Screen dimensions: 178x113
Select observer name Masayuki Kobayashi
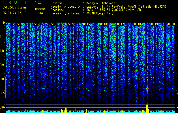[102, 3]
